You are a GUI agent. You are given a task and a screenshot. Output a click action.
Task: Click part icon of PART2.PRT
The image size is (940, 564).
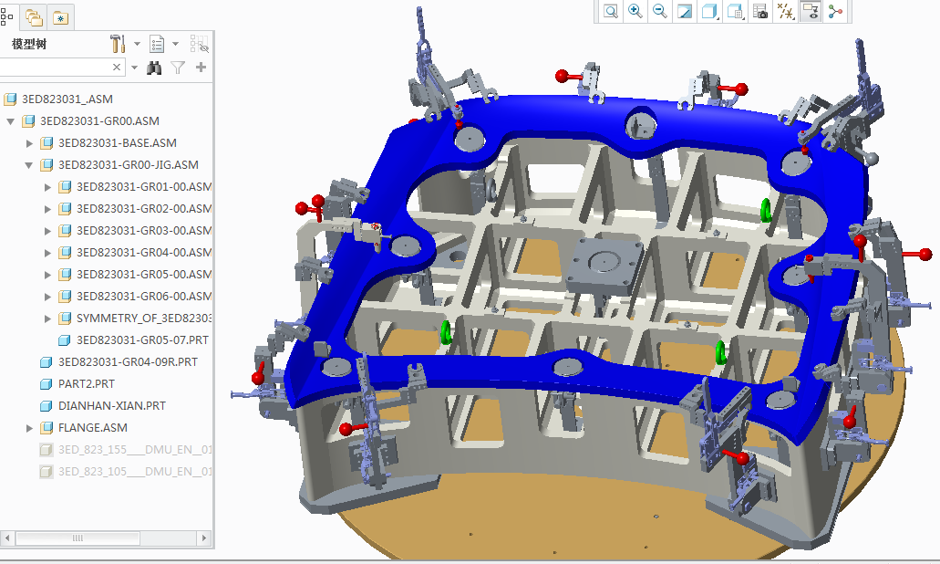coord(46,384)
